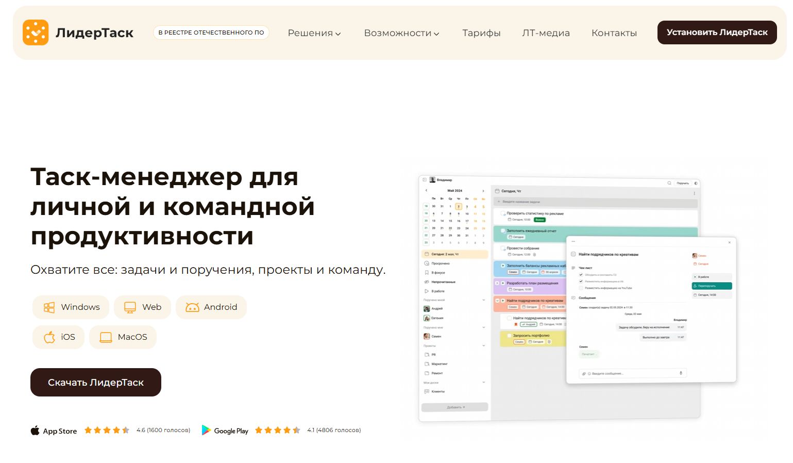
Task: Select Сегодня: 2 мая, Чт in preview sidebar
Action: click(455, 254)
